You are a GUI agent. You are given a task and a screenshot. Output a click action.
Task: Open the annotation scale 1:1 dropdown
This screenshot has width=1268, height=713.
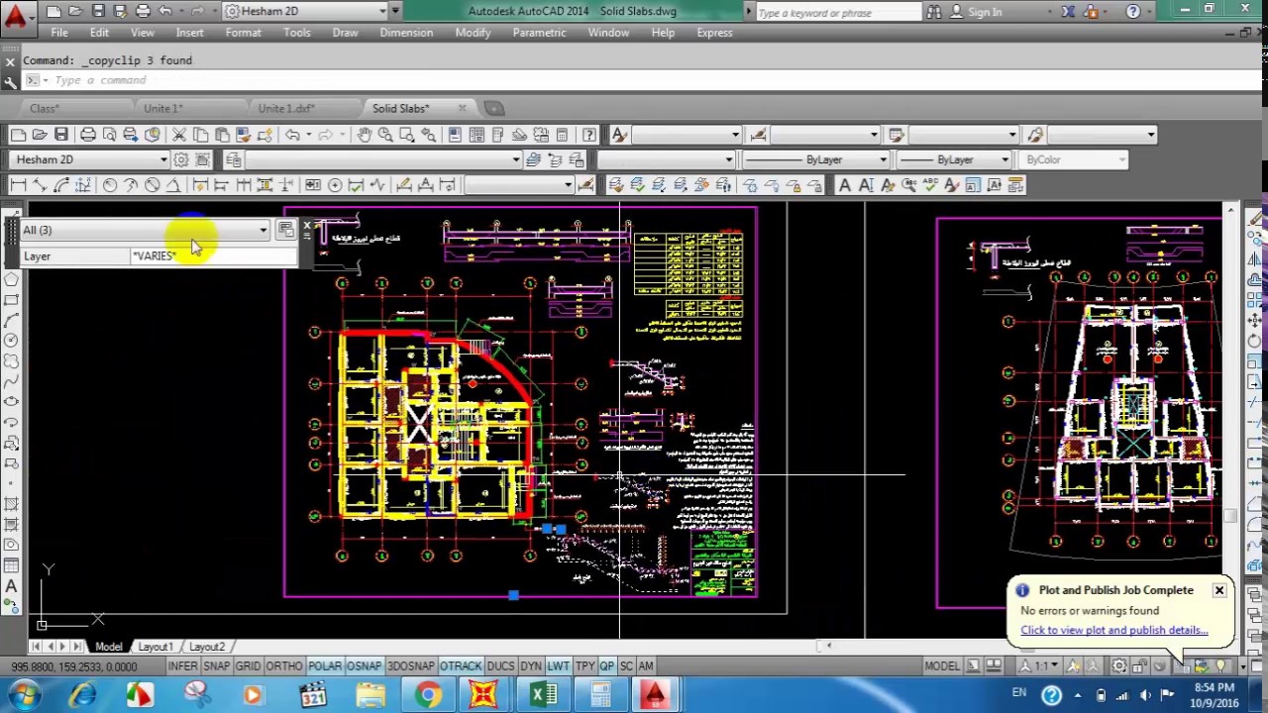coord(1044,666)
